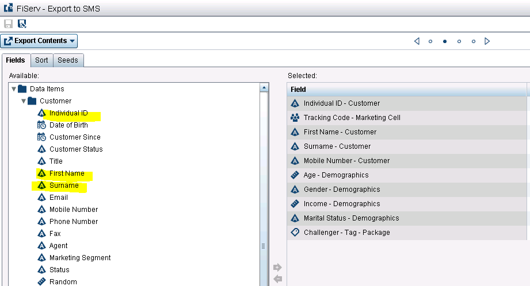
Task: Select the first step indicator dot
Action: click(430, 41)
